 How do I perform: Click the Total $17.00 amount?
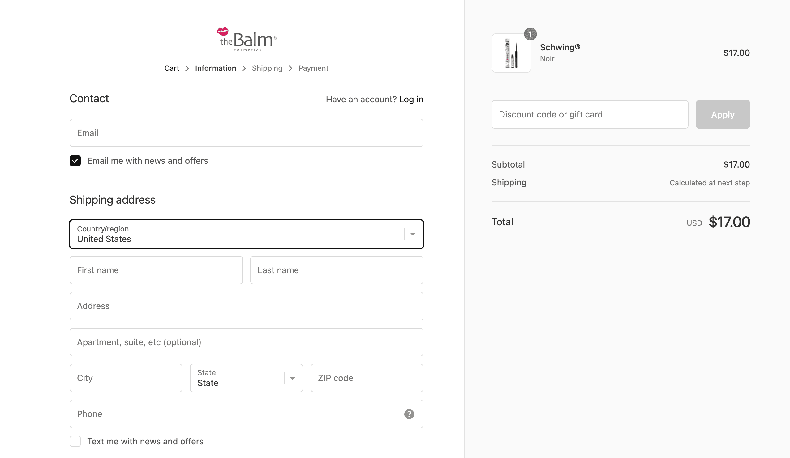(729, 222)
